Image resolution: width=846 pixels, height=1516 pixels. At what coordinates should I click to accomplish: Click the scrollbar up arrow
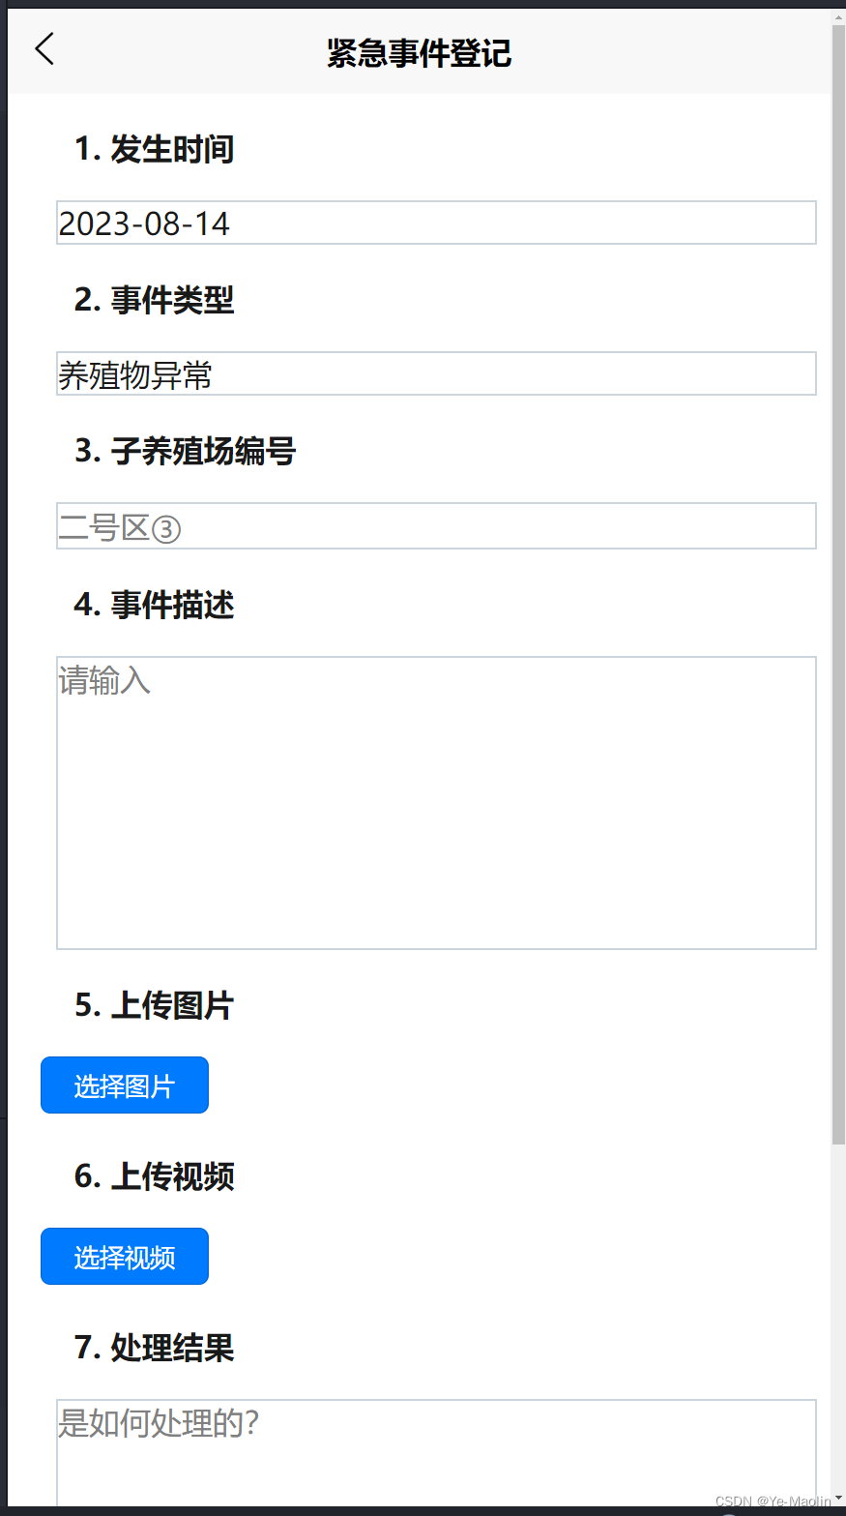838,16
